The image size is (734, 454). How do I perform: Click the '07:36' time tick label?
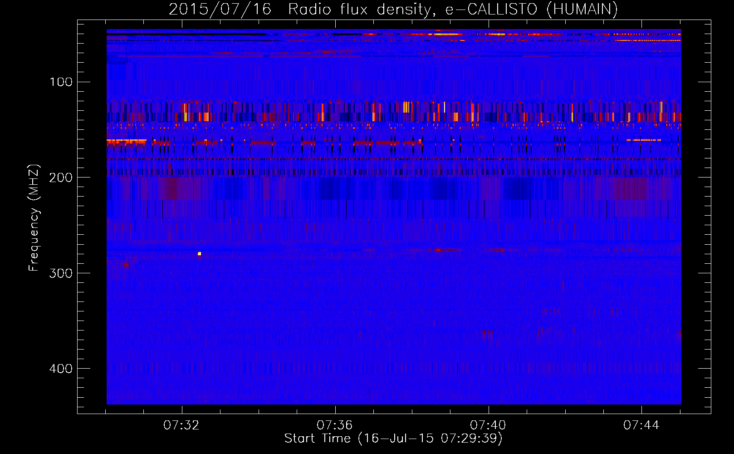click(335, 425)
